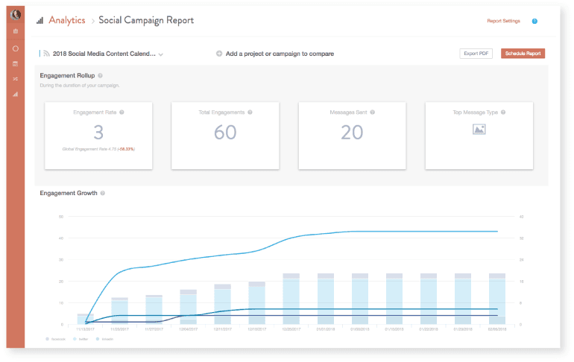Screen dimensions: 574x362
Task: Click the info icon next to Engagement Rollup
Action: [x=100, y=76]
